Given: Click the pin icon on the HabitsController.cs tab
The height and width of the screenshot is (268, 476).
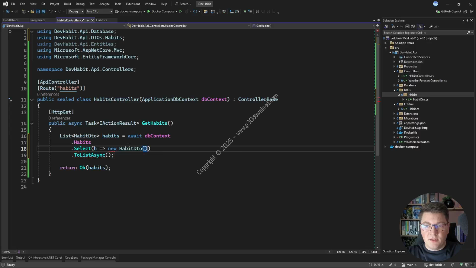Looking at the screenshot, I should tap(87, 20).
